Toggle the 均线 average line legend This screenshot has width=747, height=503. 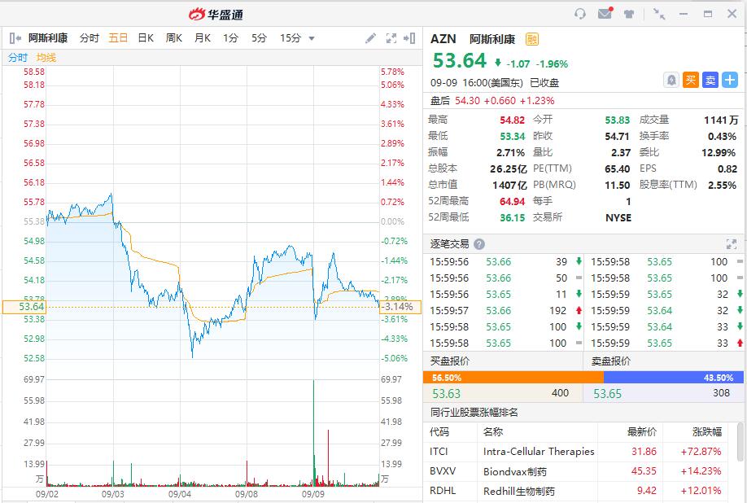click(46, 58)
